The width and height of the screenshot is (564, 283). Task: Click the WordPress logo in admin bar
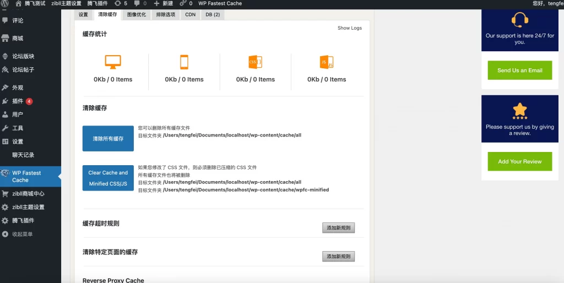click(x=5, y=3)
